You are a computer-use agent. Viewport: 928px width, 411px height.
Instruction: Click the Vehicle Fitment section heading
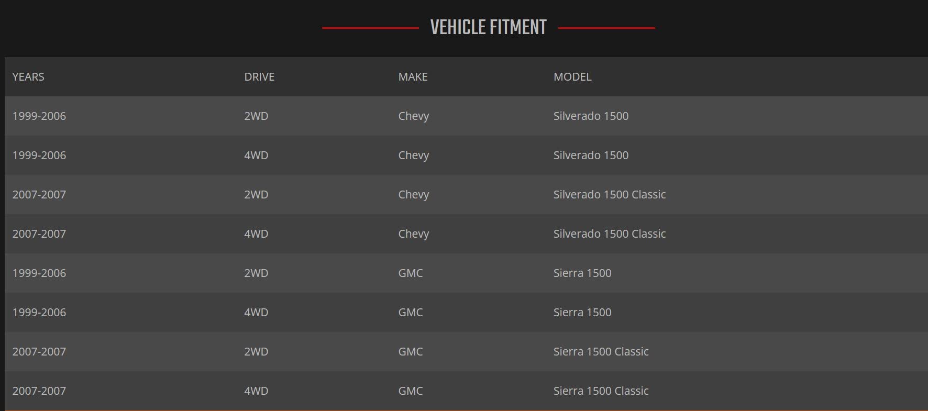click(488, 27)
